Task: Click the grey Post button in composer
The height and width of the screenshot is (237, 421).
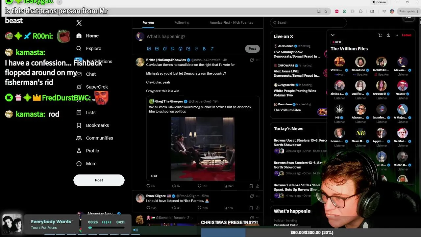Action: click(252, 49)
